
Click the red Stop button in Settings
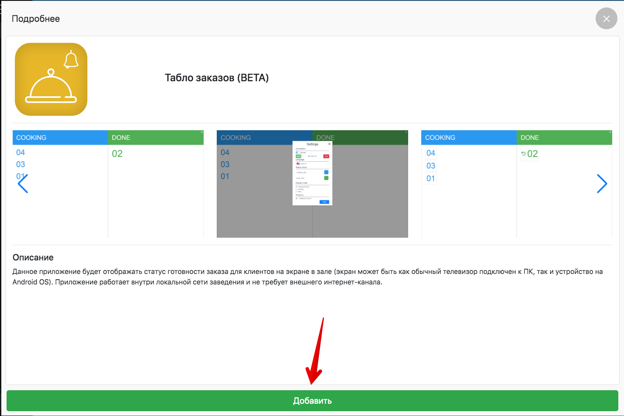point(326,156)
